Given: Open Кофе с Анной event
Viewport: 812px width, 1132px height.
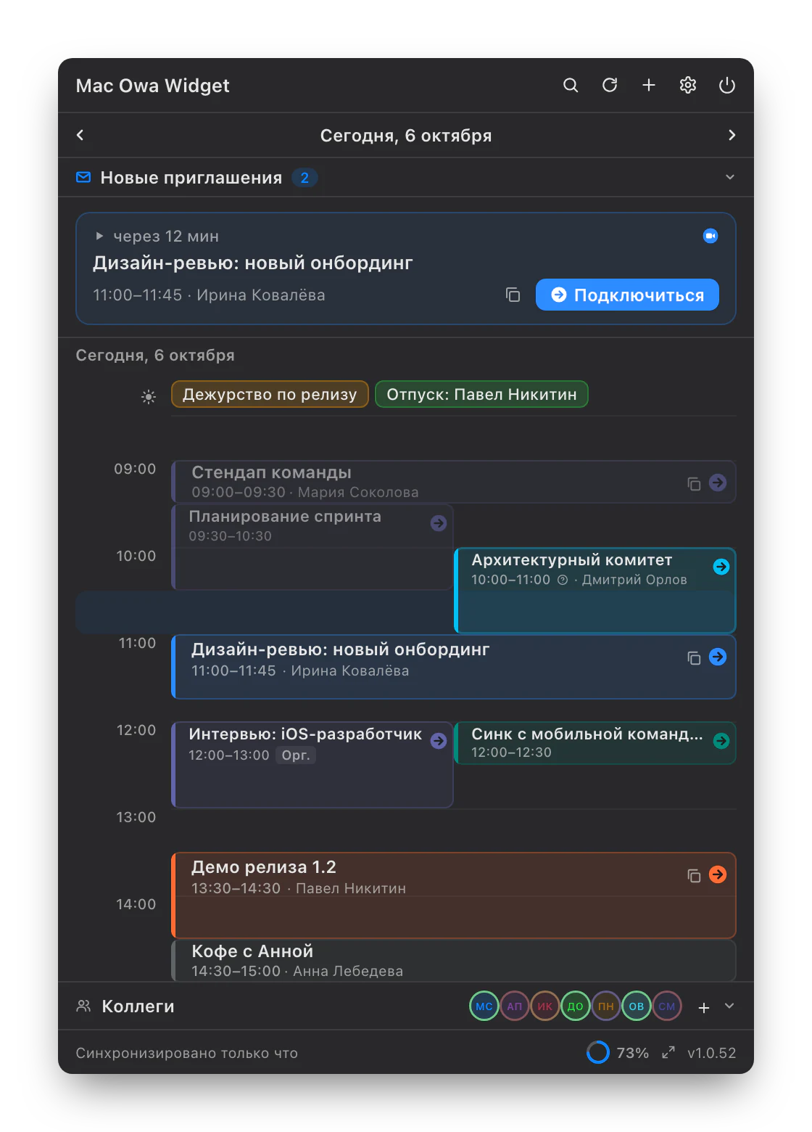Looking at the screenshot, I should (x=454, y=961).
